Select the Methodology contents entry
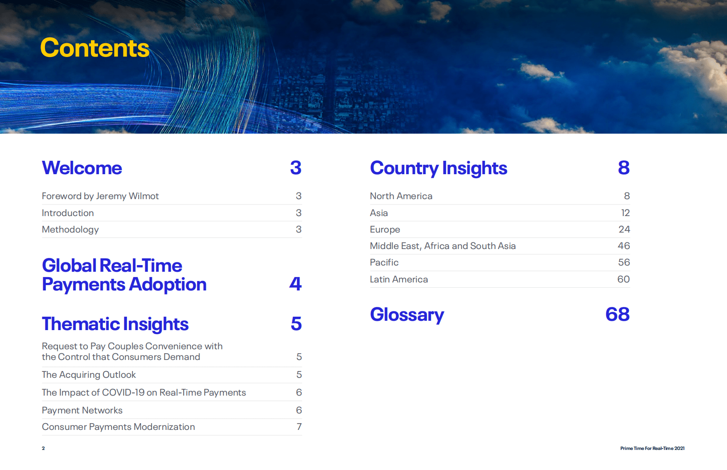The image size is (727, 470). pyautogui.click(x=70, y=229)
